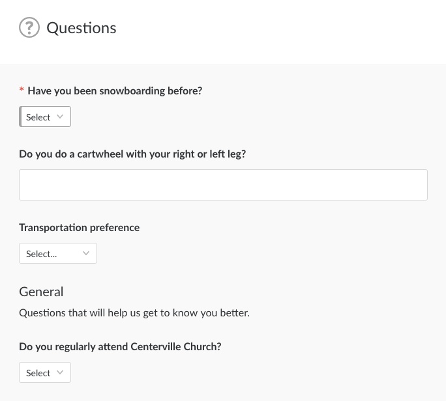
Task: Click 'Select' text under church question
Action: (38, 373)
